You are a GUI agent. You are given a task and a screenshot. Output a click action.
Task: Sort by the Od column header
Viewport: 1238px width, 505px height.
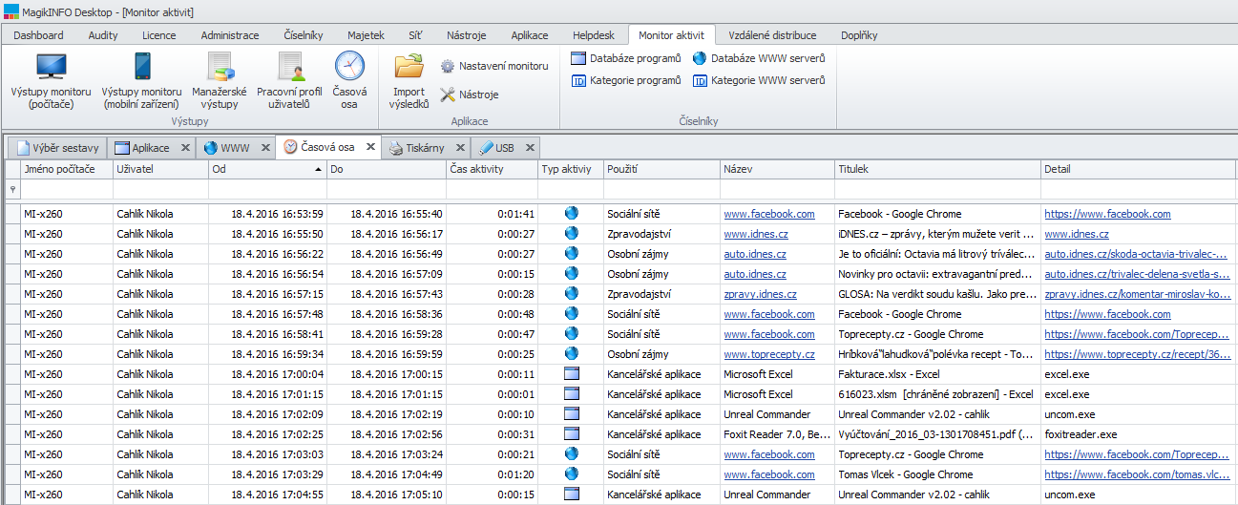(267, 169)
